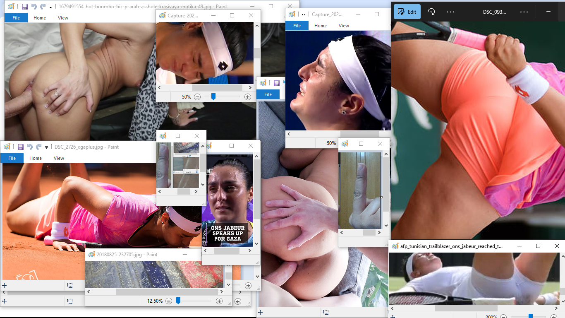Open the three-dots menu right of the rotate icon
The image size is (565, 318).
[x=450, y=12]
